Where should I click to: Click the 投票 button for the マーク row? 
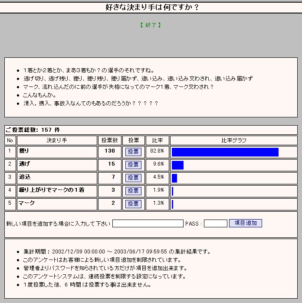(133, 204)
